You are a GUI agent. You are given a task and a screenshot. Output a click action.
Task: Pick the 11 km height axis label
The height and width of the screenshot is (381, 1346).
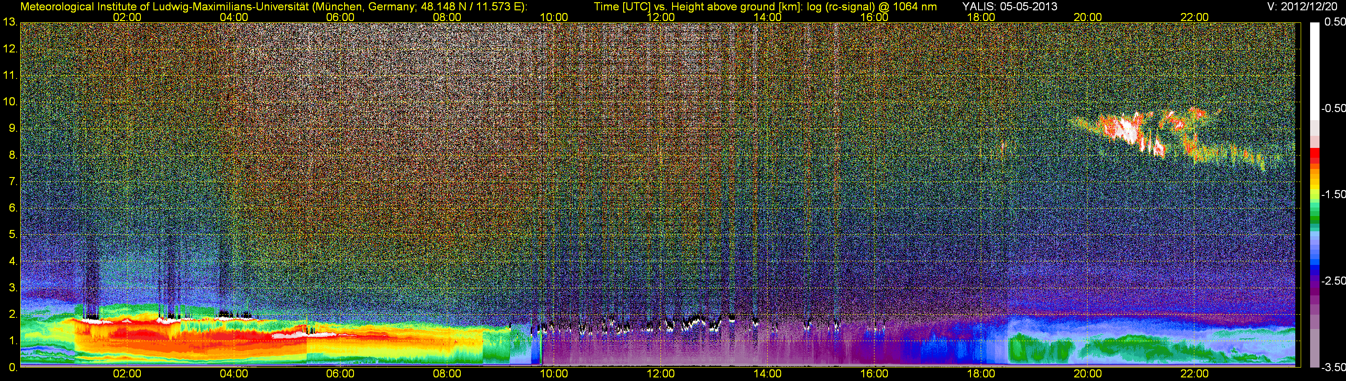[9, 76]
